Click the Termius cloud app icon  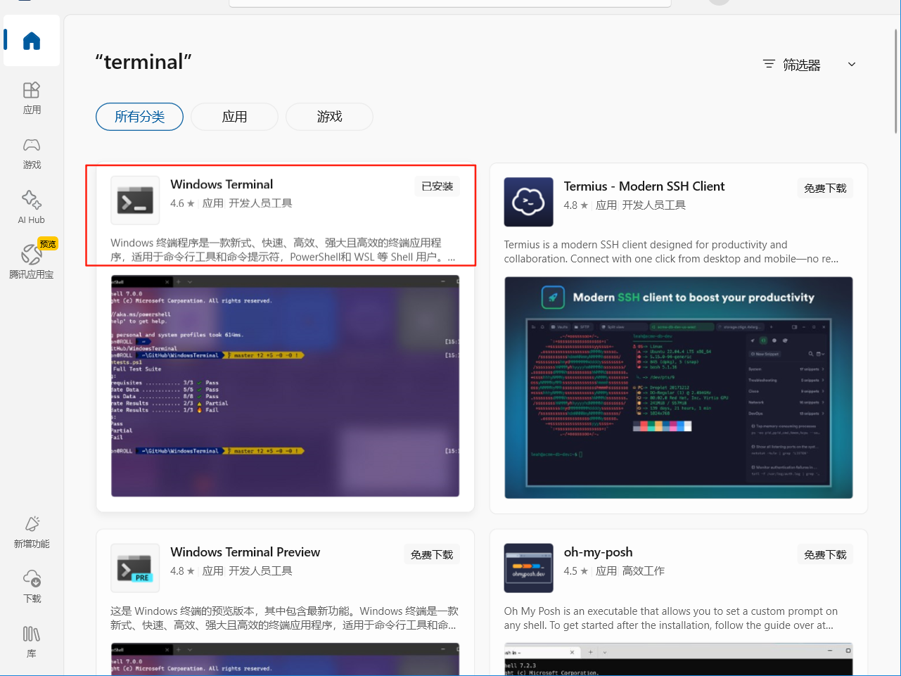(x=528, y=202)
